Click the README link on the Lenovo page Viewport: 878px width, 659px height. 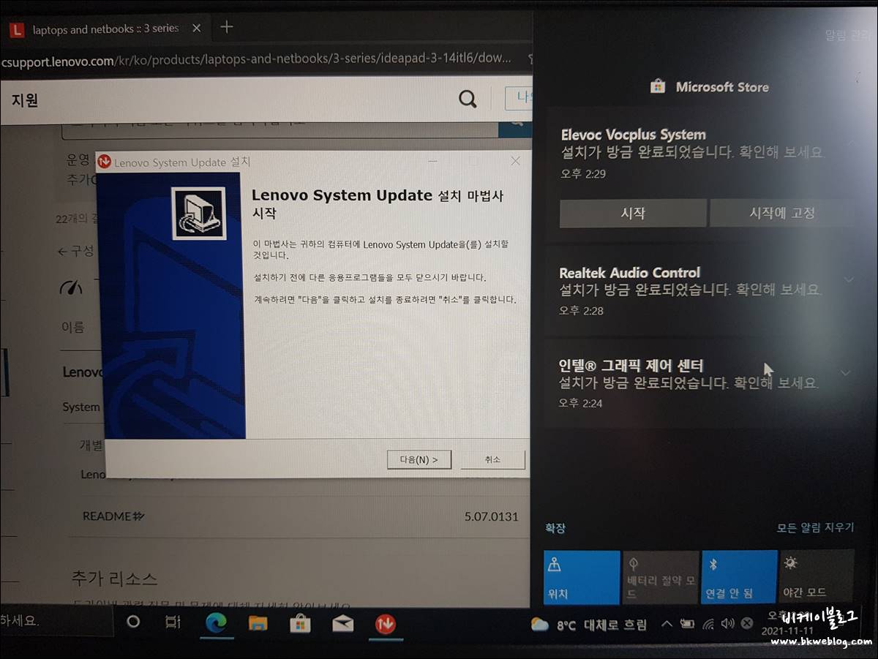[x=113, y=516]
